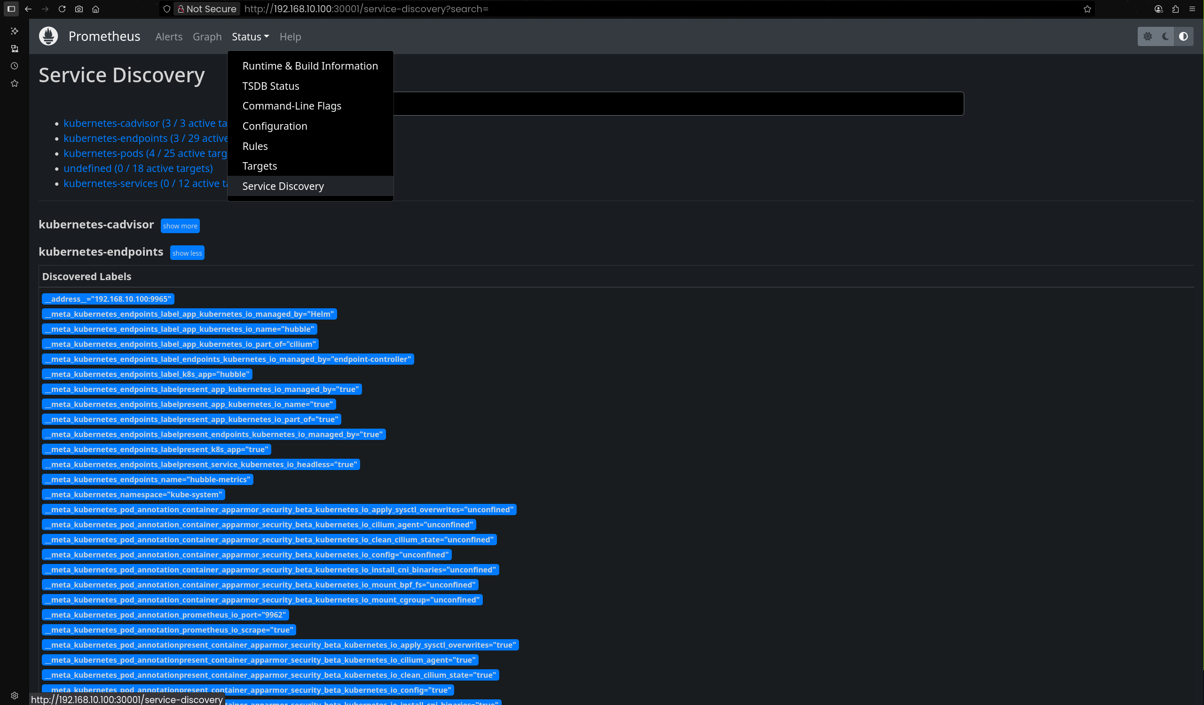Open the sidebar settings gear icon

(x=14, y=696)
